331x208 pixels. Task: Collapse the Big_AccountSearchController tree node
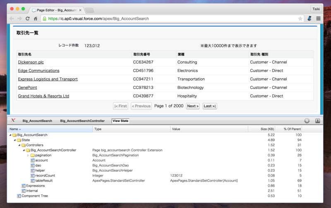click(x=24, y=150)
